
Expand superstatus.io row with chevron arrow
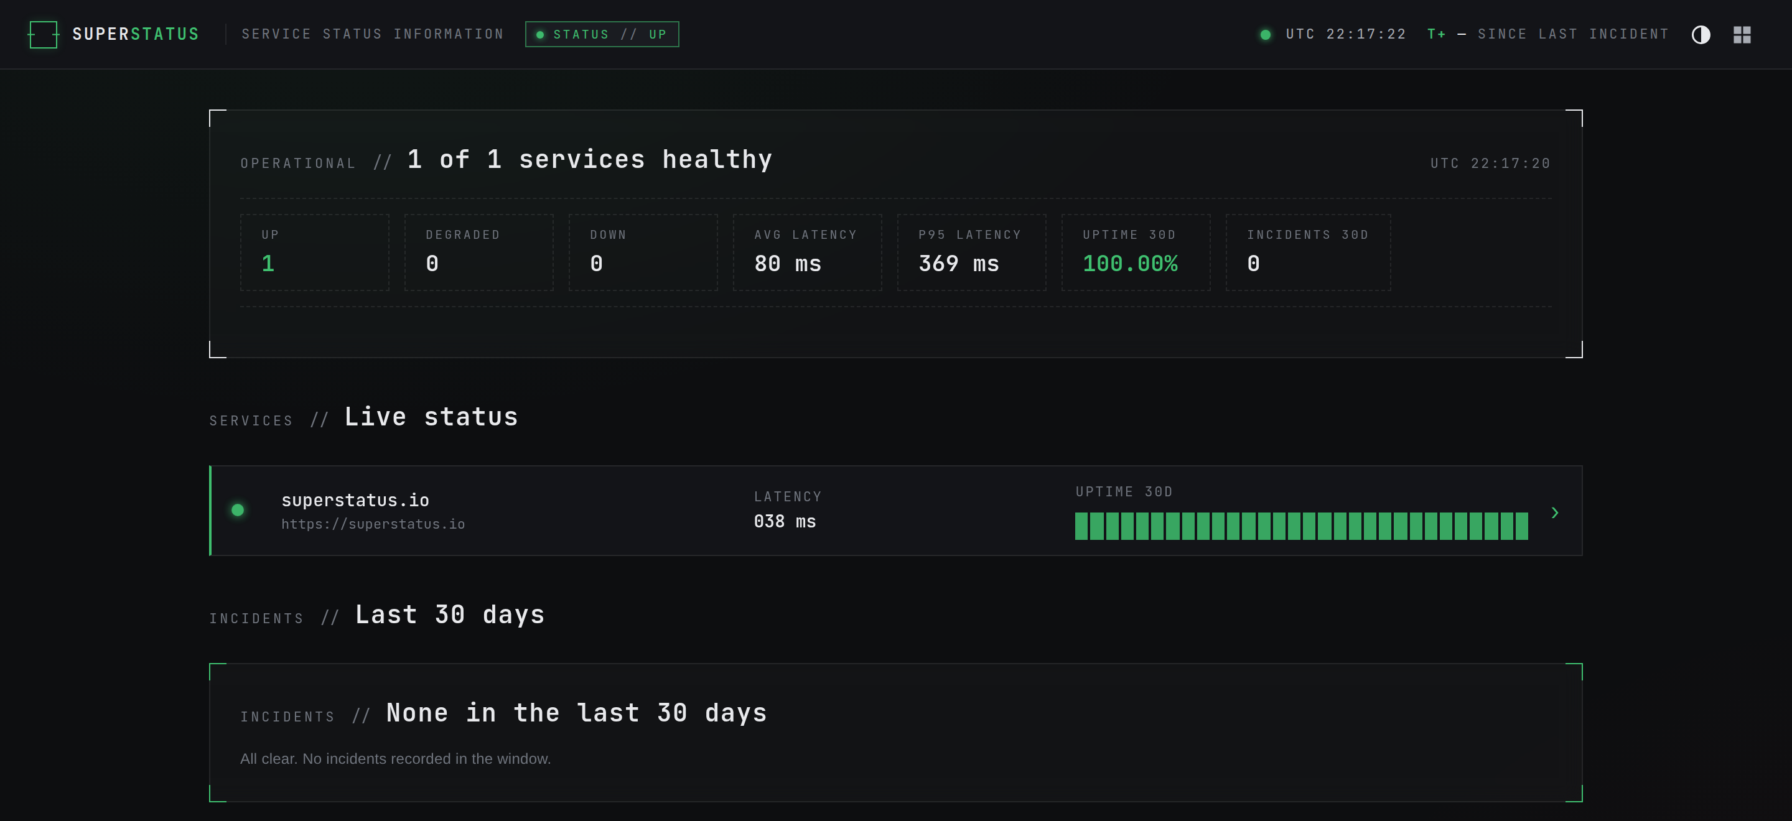click(1554, 513)
